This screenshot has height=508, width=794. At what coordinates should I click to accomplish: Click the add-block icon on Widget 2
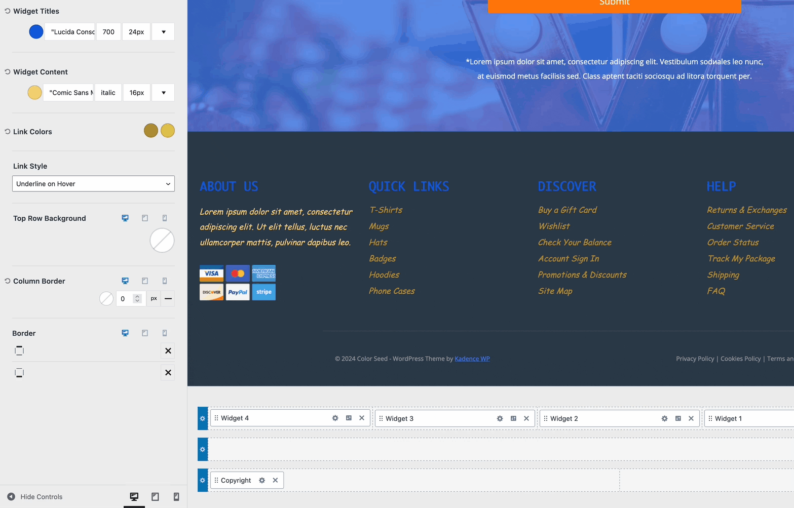pyautogui.click(x=678, y=418)
